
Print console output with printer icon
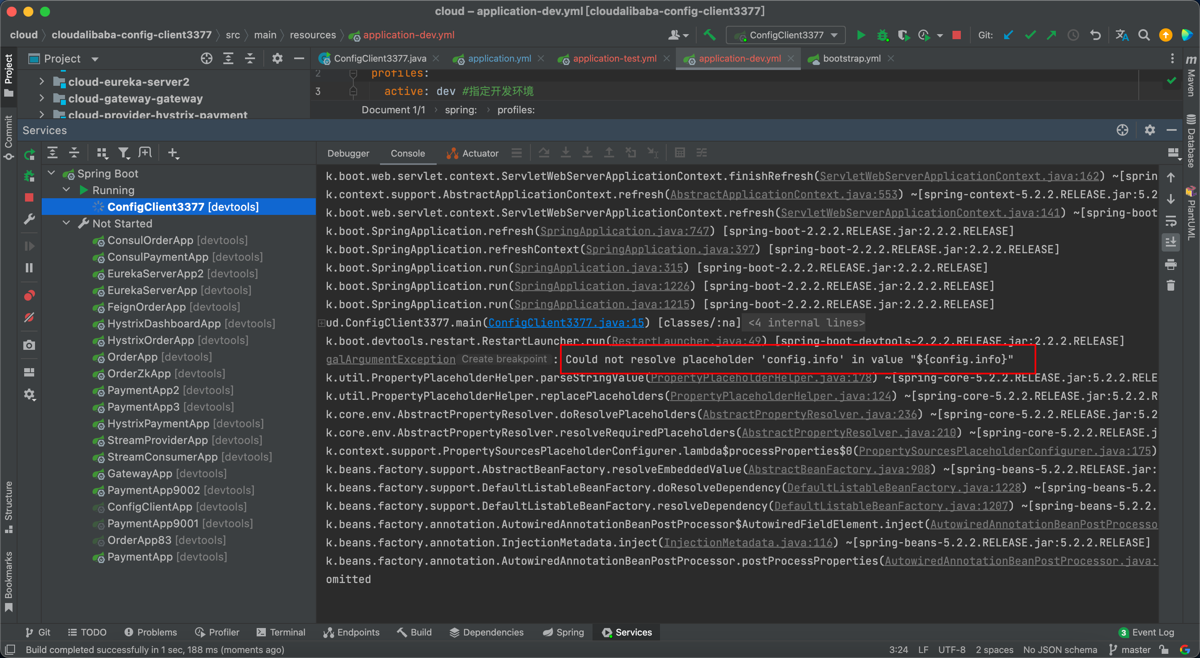(1171, 264)
